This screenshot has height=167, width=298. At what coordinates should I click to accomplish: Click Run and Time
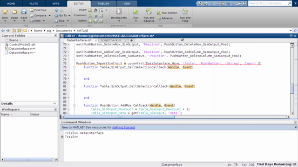[185, 15]
